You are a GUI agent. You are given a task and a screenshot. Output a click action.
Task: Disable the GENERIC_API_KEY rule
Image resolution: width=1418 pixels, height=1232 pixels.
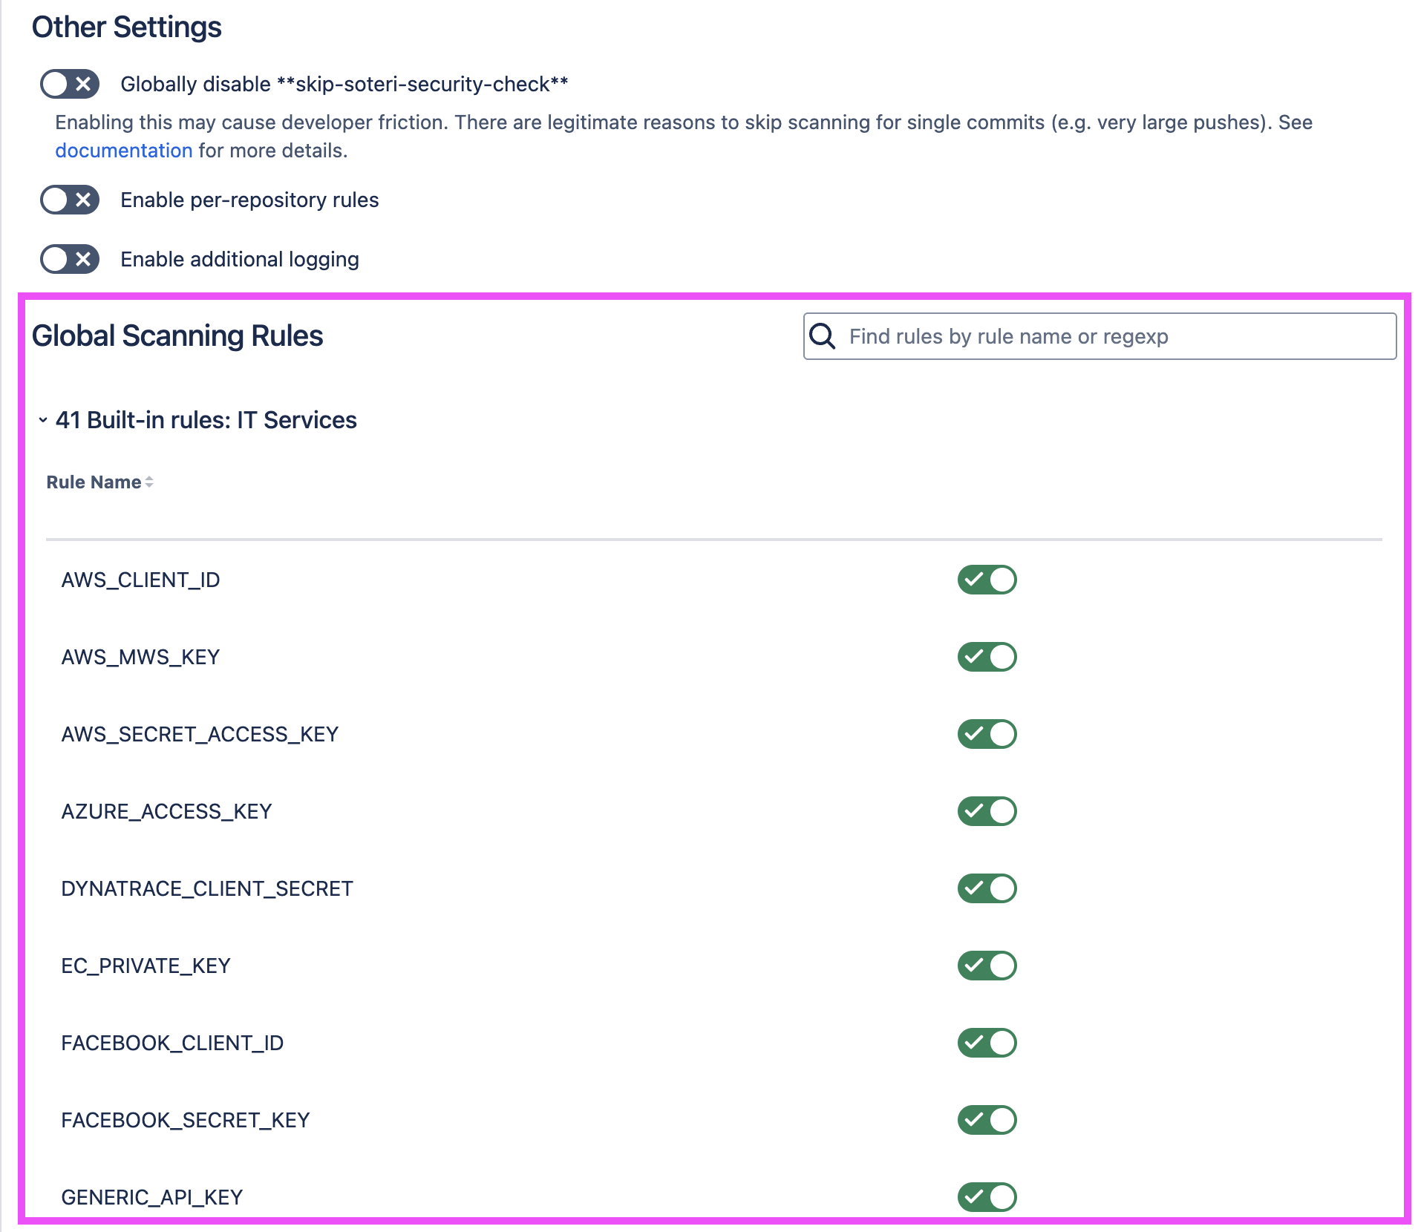coord(987,1196)
